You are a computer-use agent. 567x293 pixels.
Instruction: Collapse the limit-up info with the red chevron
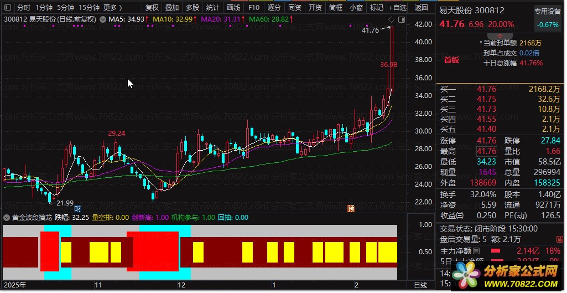click(500, 36)
